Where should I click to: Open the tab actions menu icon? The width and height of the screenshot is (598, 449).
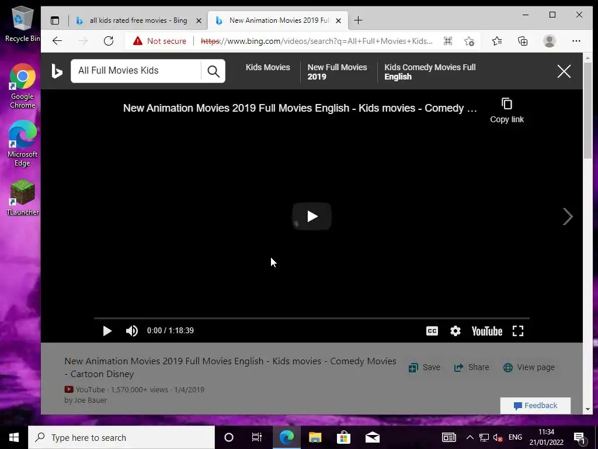coord(55,20)
